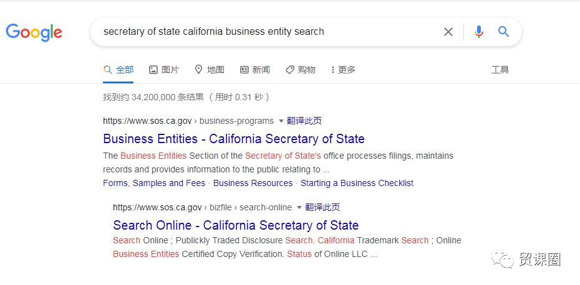Expand the dropdown arrow beside search-online URL
Viewport: 580px width, 285px height.
tap(299, 207)
